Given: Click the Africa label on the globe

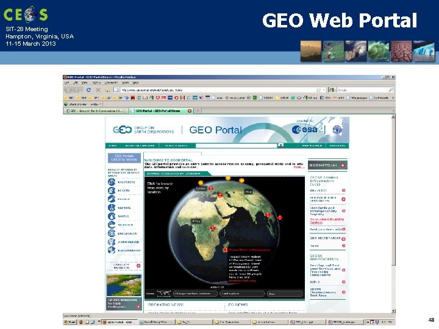Looking at the screenshot, I should [196, 221].
